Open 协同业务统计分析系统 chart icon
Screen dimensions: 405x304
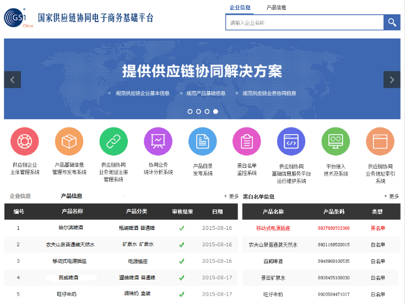click(x=158, y=141)
